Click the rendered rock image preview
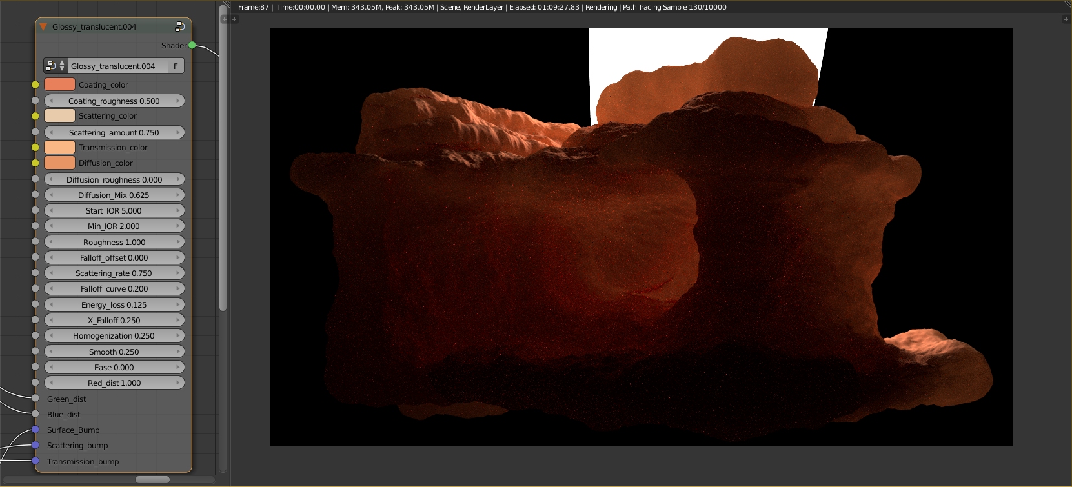Screen dimensions: 1072x487 click(x=641, y=237)
